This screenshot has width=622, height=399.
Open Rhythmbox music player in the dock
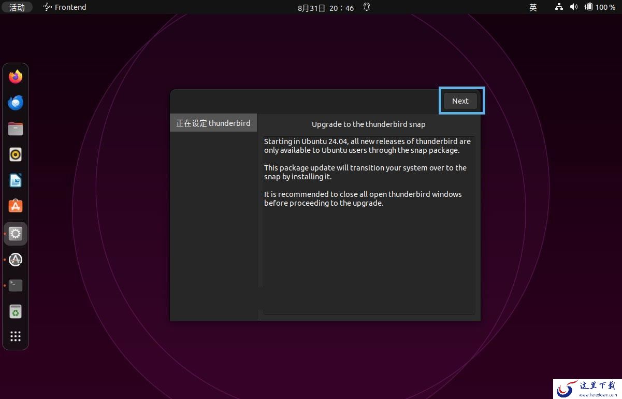pyautogui.click(x=16, y=154)
